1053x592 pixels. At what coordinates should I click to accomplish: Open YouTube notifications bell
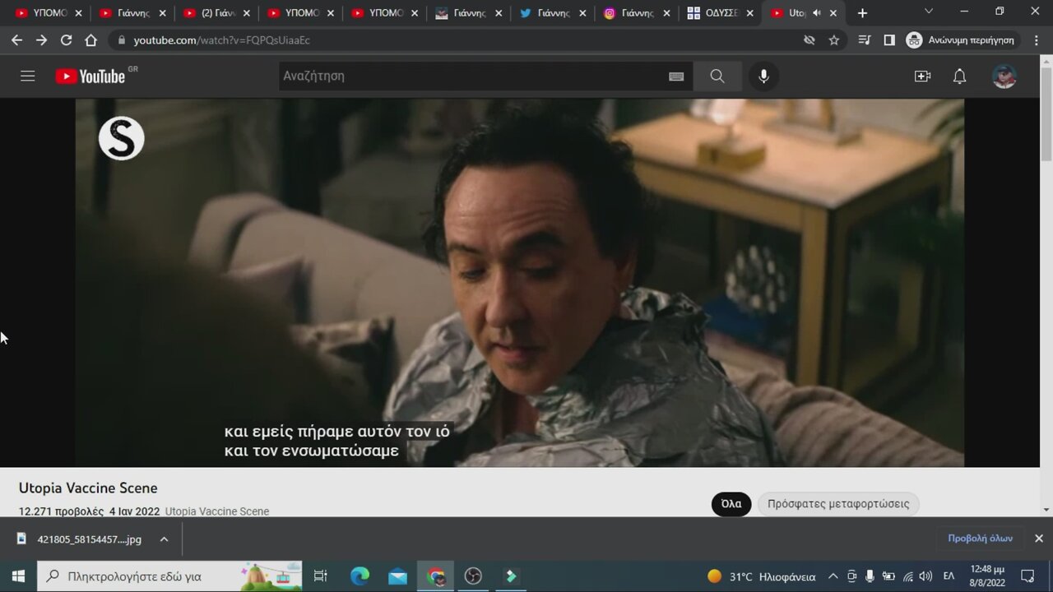959,76
